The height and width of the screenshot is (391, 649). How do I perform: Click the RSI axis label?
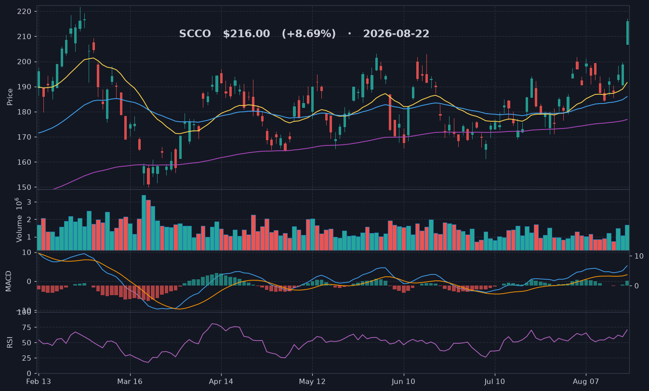click(x=10, y=342)
